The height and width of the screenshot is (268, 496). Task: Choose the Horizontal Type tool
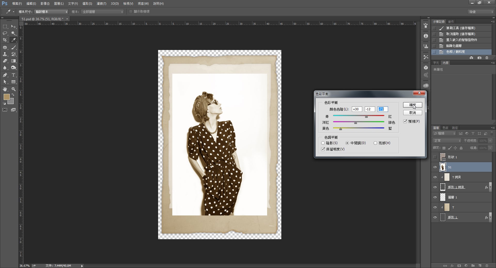tap(13, 75)
